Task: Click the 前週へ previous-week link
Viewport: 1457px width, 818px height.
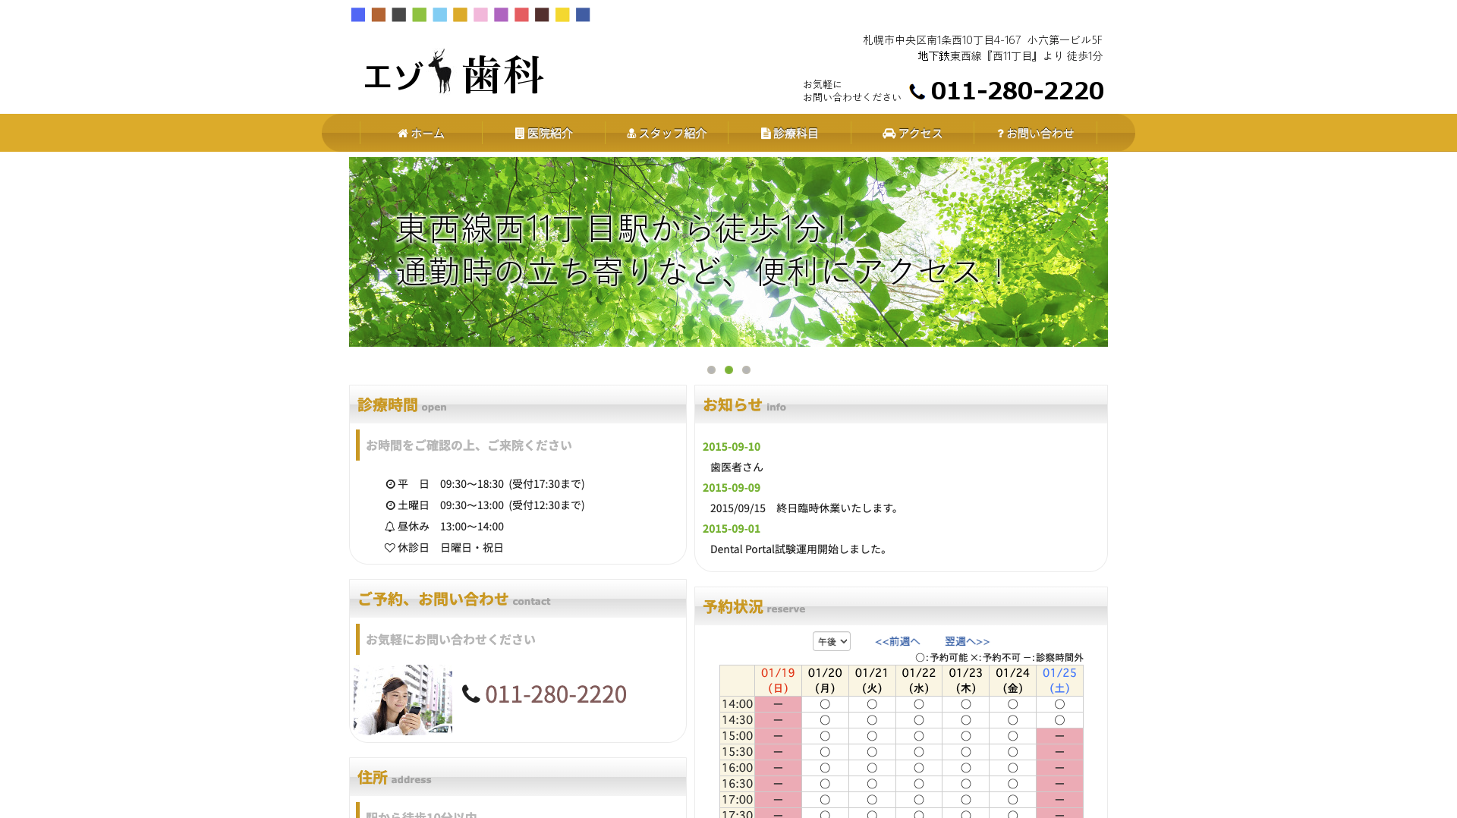Action: (x=897, y=641)
